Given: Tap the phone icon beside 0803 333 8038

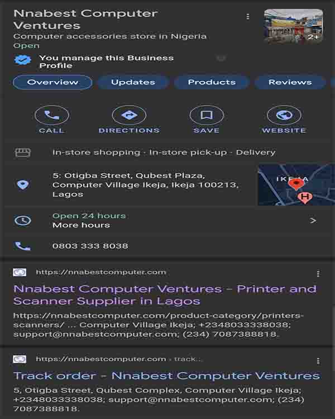Looking at the screenshot, I should 23,246.
